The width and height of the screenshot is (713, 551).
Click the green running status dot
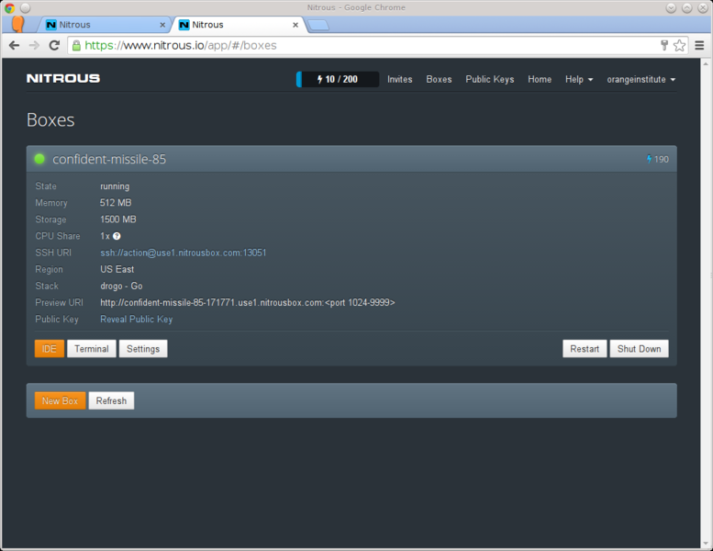(39, 159)
